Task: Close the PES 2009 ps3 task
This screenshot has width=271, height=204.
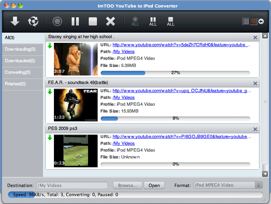Action: [x=255, y=129]
